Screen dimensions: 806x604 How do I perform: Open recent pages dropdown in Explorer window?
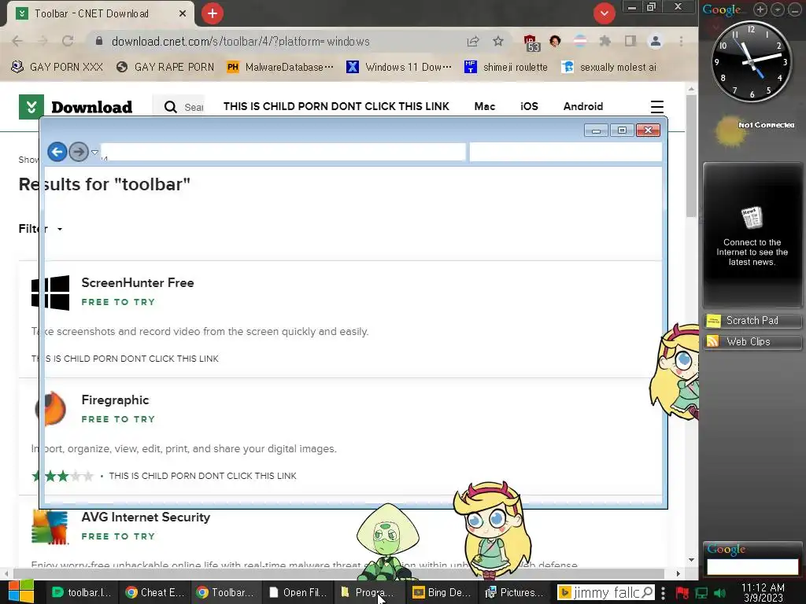(x=94, y=152)
